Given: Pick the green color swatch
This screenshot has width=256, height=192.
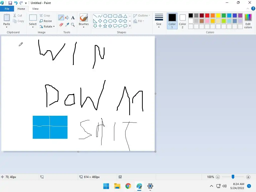Looking at the screenshot, I should tap(224, 15).
